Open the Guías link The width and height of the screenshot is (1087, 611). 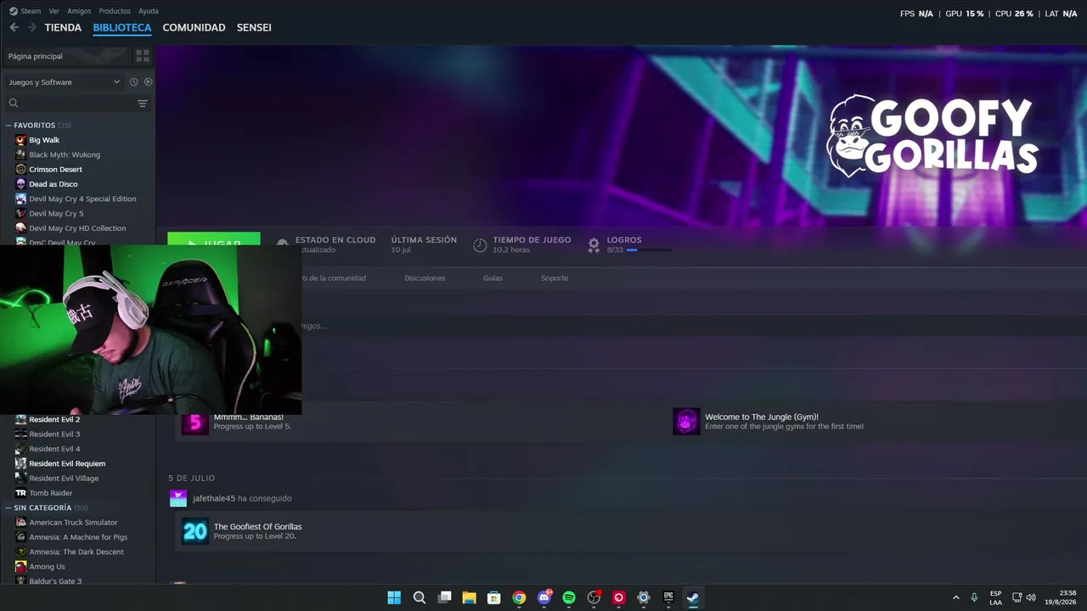pos(493,278)
